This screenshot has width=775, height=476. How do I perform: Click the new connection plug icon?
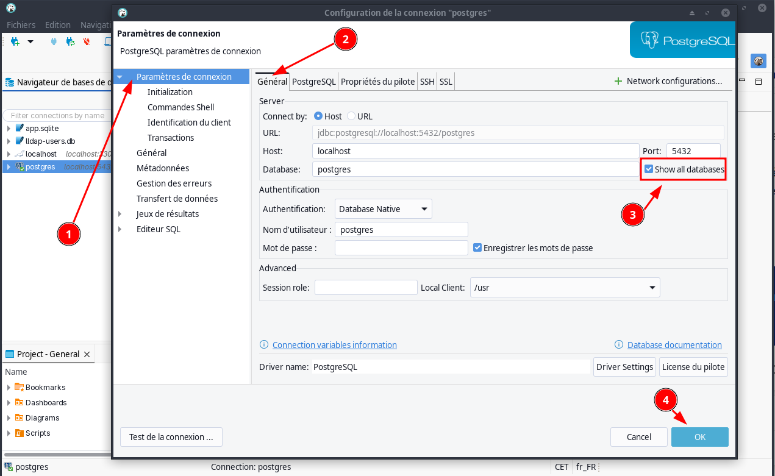15,41
